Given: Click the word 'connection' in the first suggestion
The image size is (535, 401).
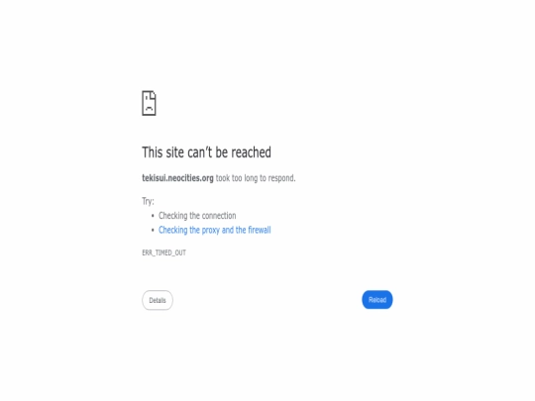Looking at the screenshot, I should [x=219, y=216].
